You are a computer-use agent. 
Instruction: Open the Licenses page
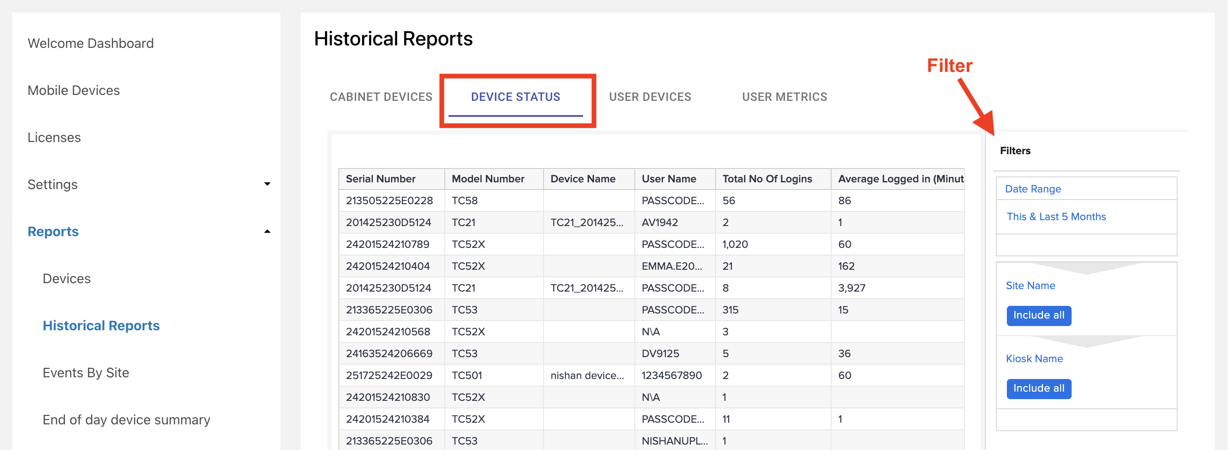coord(54,138)
